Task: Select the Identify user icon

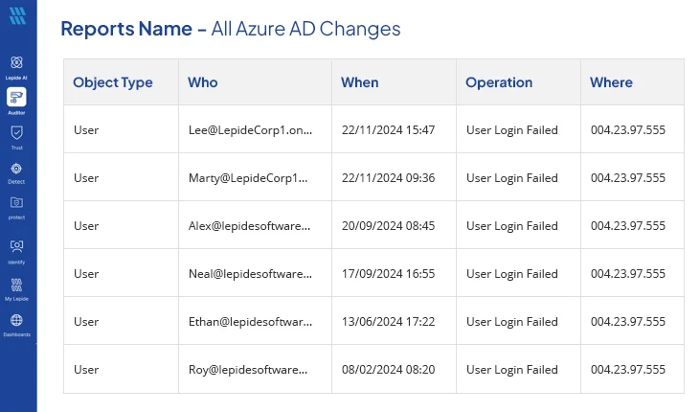Action: [x=16, y=246]
